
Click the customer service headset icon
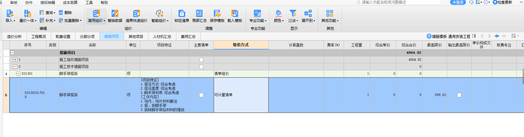tap(471, 2)
